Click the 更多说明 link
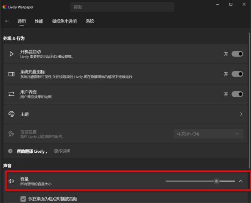 point(62,151)
